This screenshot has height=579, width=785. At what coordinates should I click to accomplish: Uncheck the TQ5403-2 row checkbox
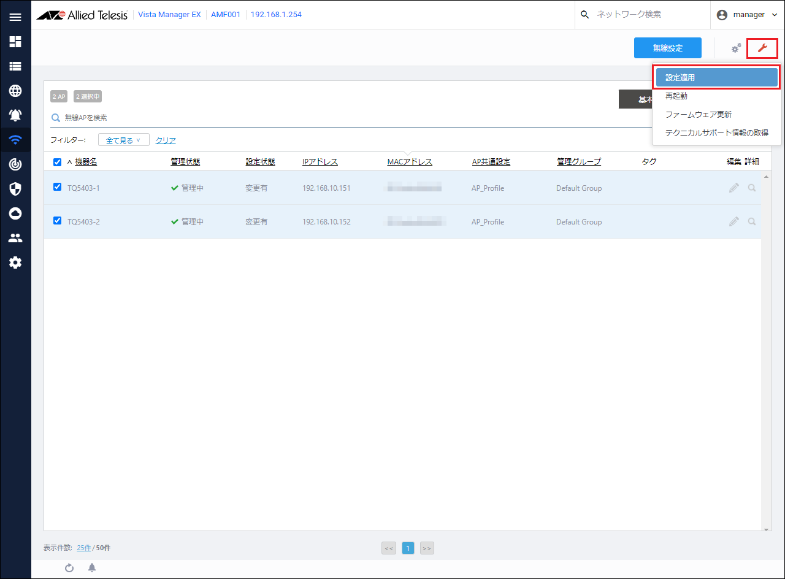(58, 221)
